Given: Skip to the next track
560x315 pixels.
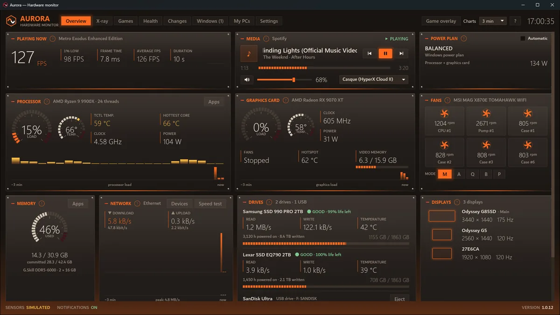Looking at the screenshot, I should [401, 54].
